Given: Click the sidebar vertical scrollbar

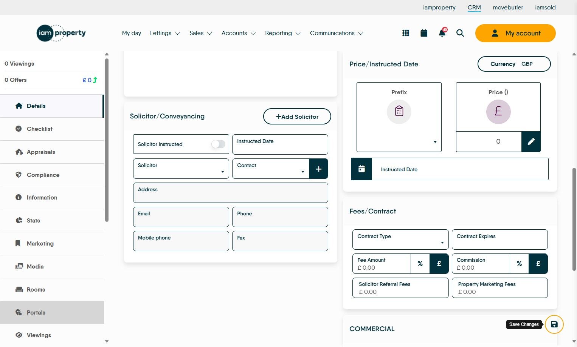Looking at the screenshot, I should (107, 140).
